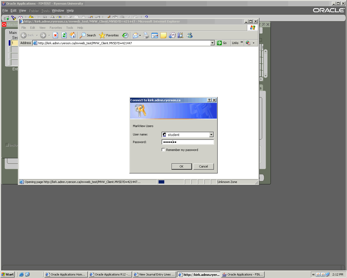Open the Address bar dropdown arrow
Image resolution: width=347 pixels, height=278 pixels.
pyautogui.click(x=212, y=43)
